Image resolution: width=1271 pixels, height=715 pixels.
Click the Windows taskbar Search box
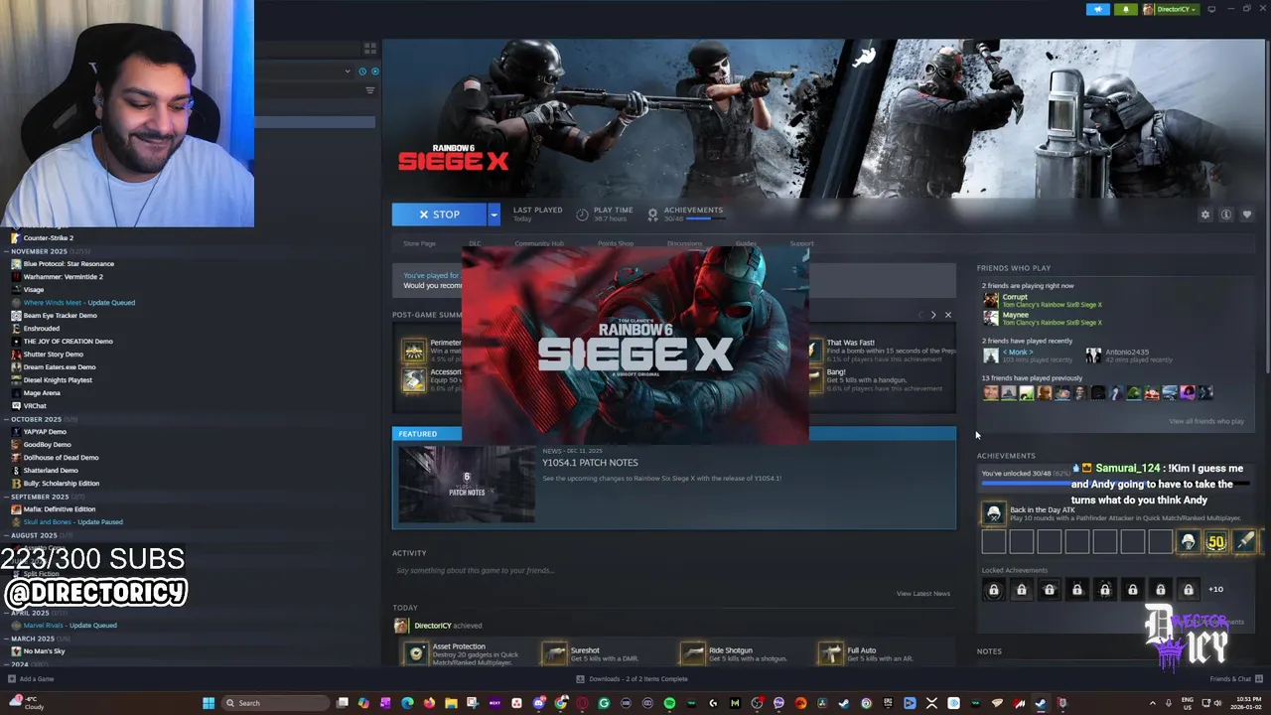click(277, 703)
